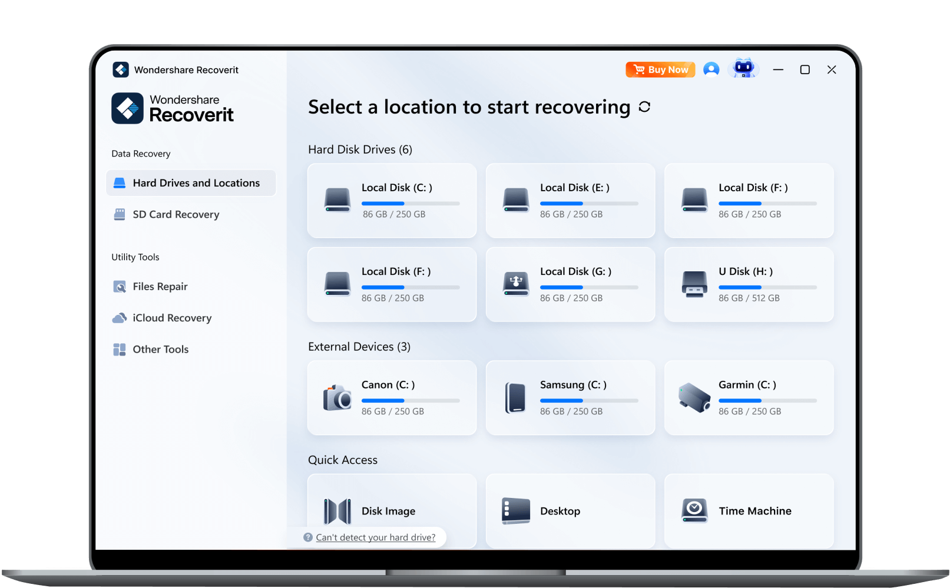Click the Other Tools grid icon
Screen dimensions: 950x588
pos(120,350)
